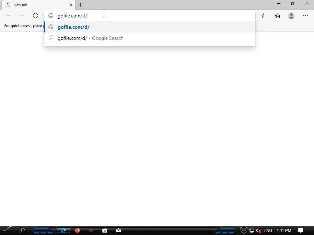The width and height of the screenshot is (314, 235).
Task: Select gofile.com/d/ Google Search suggestion
Action: click(x=150, y=38)
